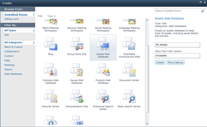
Task: Select the Basic Search Center template icon
Action: coord(129,96)
